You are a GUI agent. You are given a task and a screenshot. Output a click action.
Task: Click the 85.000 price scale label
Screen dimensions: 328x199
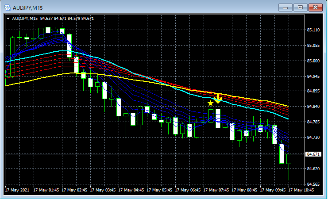click(x=313, y=61)
